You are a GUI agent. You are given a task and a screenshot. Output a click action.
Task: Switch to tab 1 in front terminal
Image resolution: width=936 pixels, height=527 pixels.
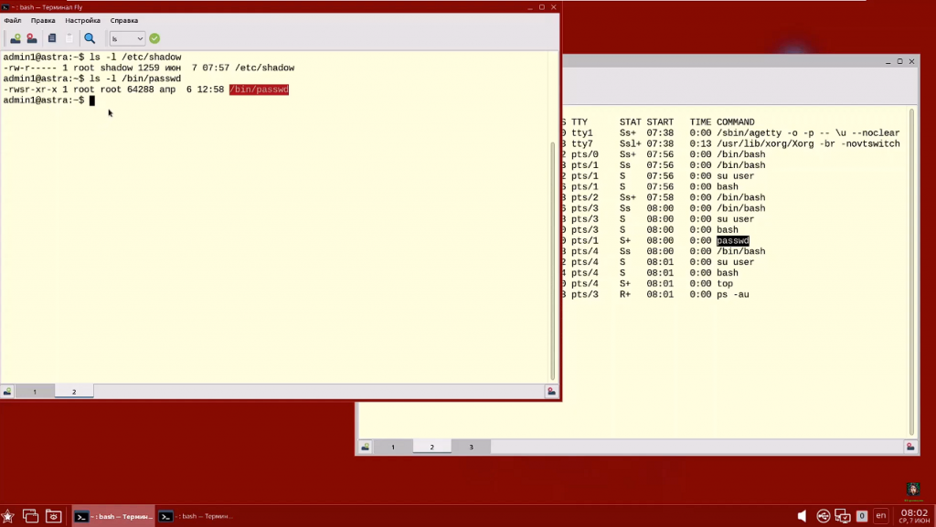(35, 392)
